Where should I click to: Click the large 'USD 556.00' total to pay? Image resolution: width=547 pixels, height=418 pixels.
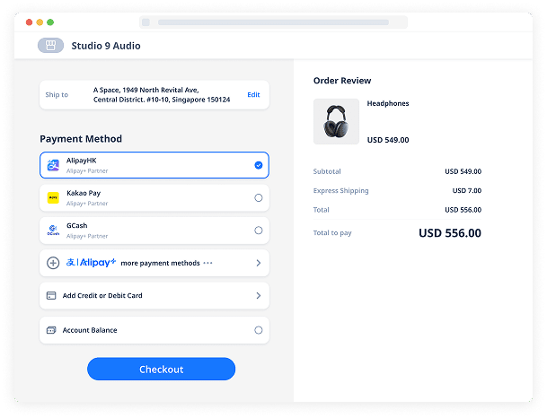click(x=450, y=233)
